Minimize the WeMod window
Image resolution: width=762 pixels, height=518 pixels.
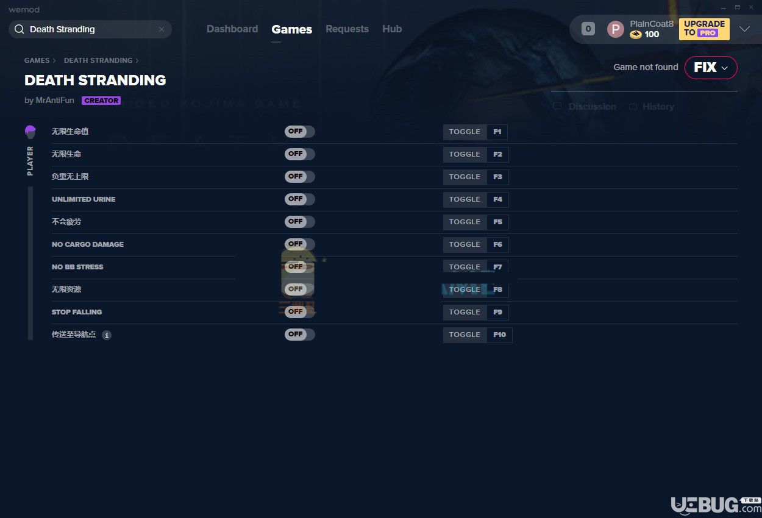724,8
